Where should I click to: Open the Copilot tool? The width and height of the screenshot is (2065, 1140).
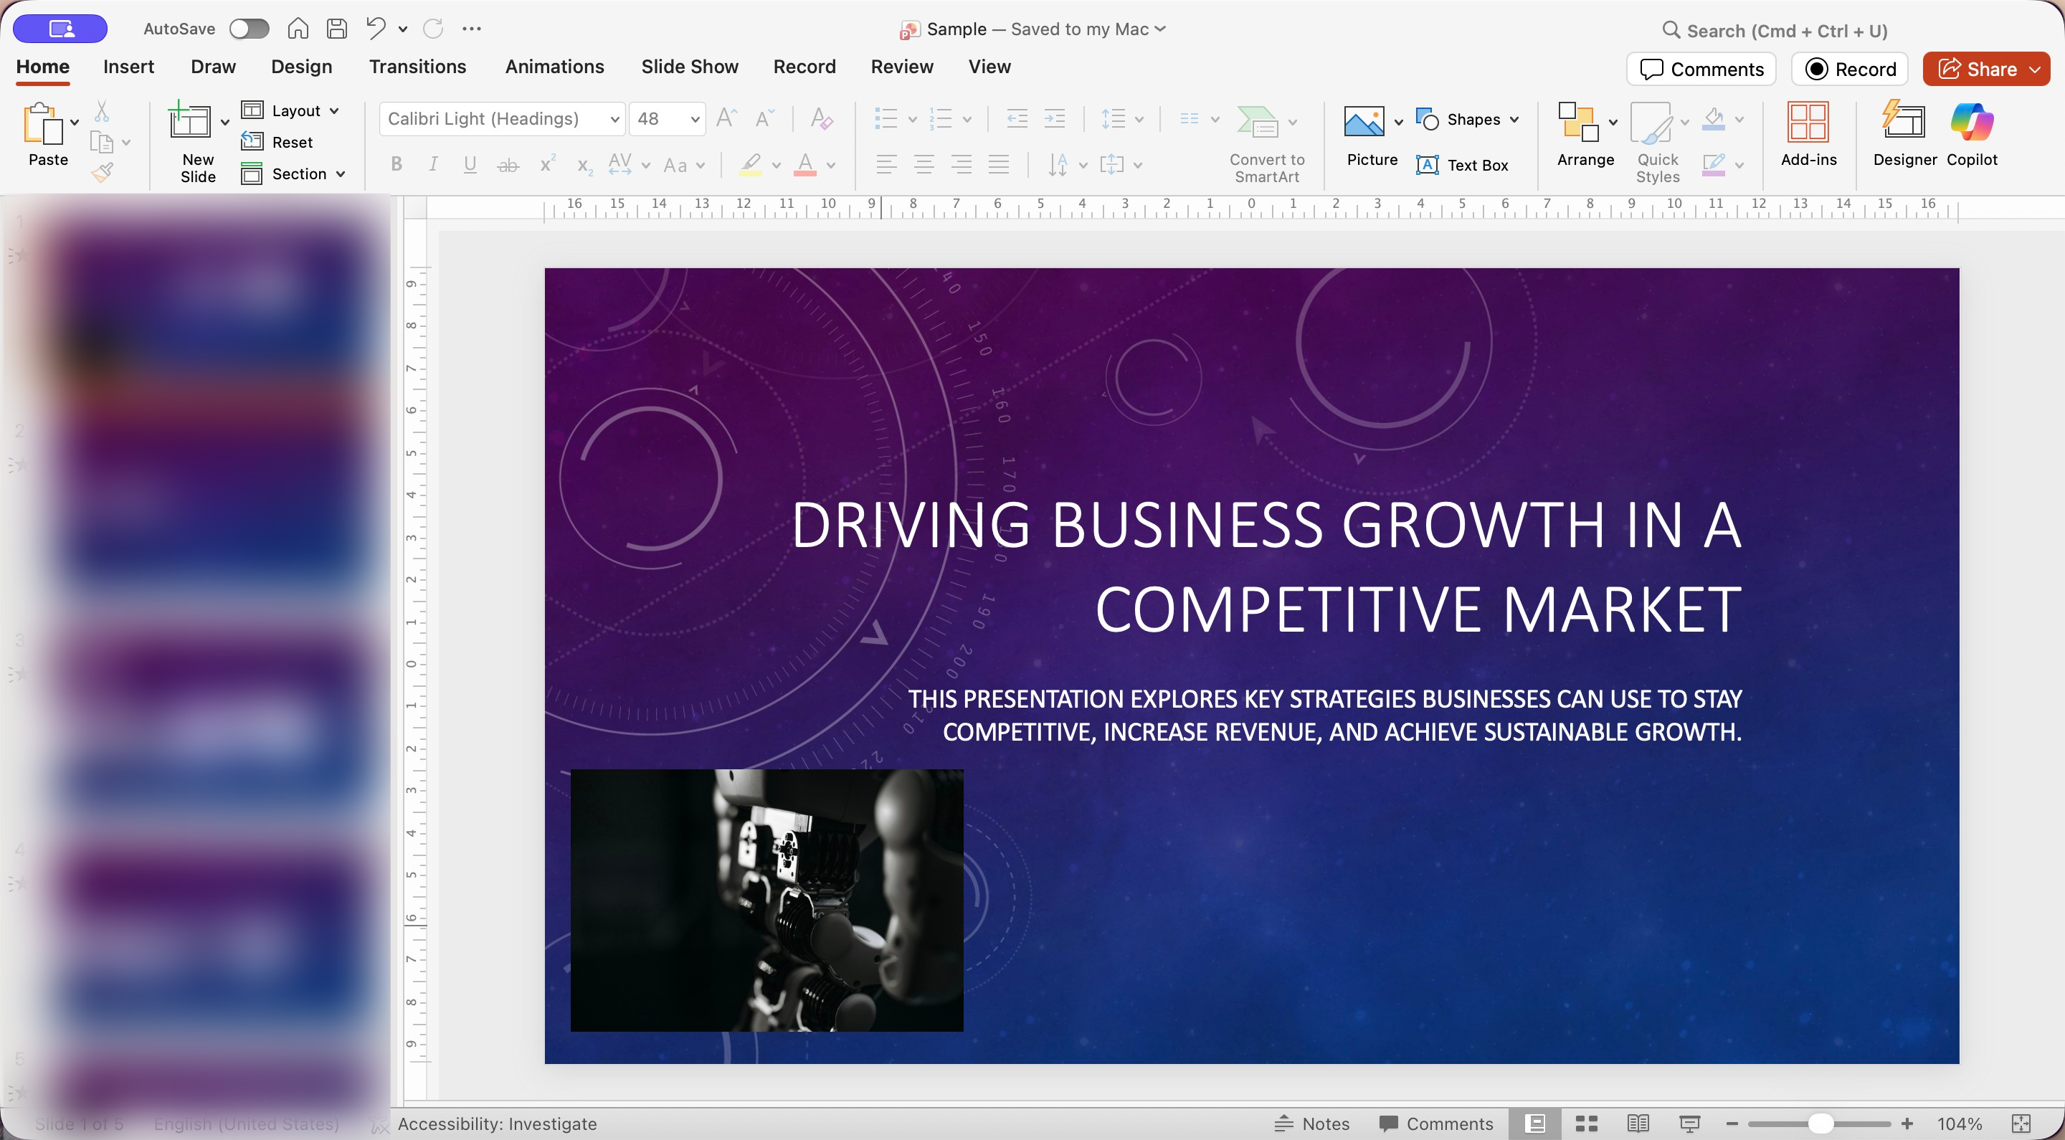[x=1971, y=123]
